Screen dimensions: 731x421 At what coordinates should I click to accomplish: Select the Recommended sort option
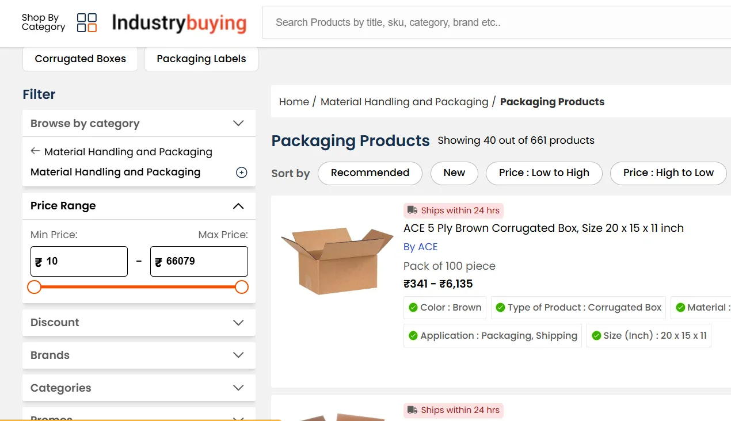click(x=370, y=173)
